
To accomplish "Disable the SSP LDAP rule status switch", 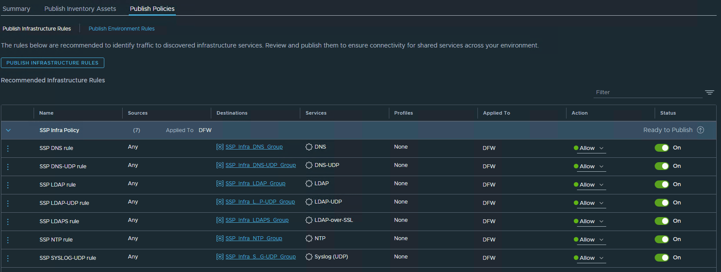I will click(662, 184).
